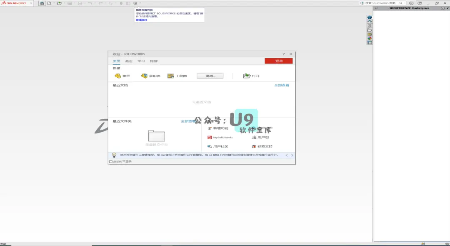Switch to the 最近 (Recent) tab
The height and width of the screenshot is (246, 450).
pyautogui.click(x=129, y=61)
